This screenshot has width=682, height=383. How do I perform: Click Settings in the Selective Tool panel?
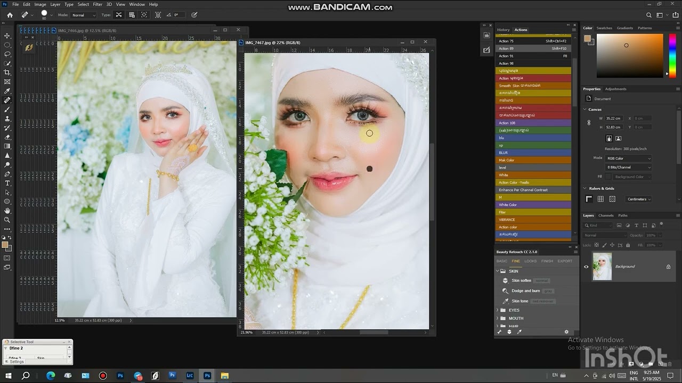tap(14, 362)
